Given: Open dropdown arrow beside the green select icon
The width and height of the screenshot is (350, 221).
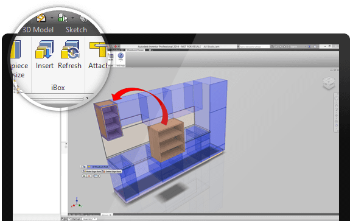Looking at the screenshot, I should pyautogui.click(x=72, y=18).
